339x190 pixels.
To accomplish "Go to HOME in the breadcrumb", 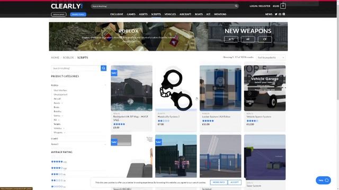I will point(55,58).
